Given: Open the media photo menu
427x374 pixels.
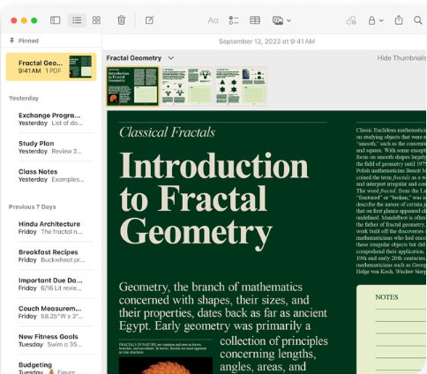Looking at the screenshot, I should [278, 20].
